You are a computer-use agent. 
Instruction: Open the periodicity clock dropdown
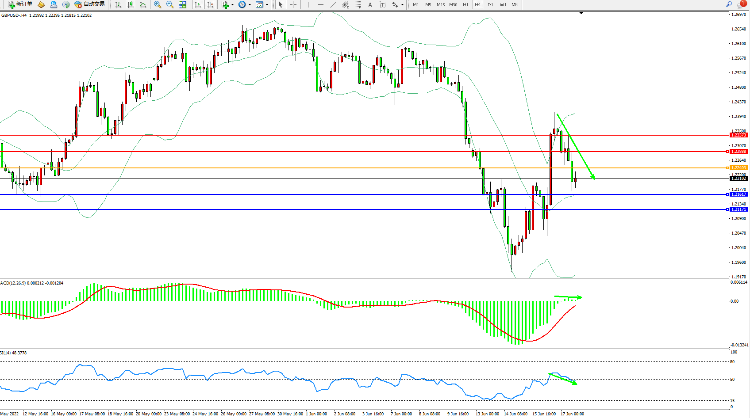(244, 4)
